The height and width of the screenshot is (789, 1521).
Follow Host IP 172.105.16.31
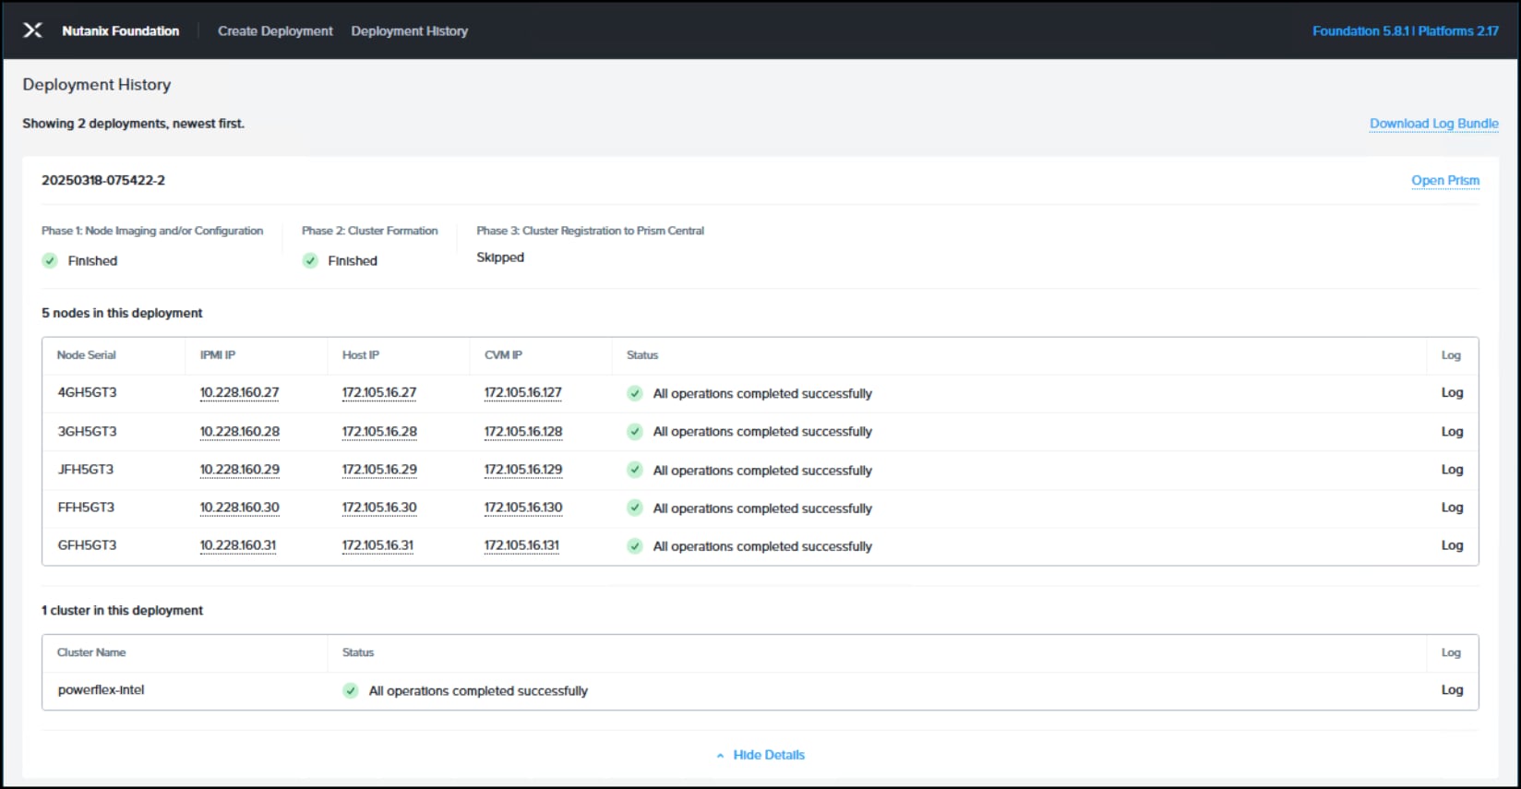(x=378, y=545)
